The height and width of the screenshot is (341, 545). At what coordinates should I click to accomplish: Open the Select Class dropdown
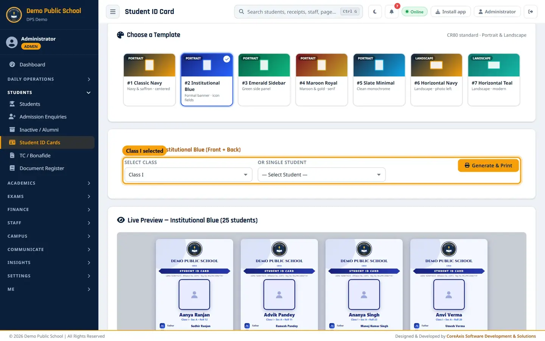pos(188,175)
